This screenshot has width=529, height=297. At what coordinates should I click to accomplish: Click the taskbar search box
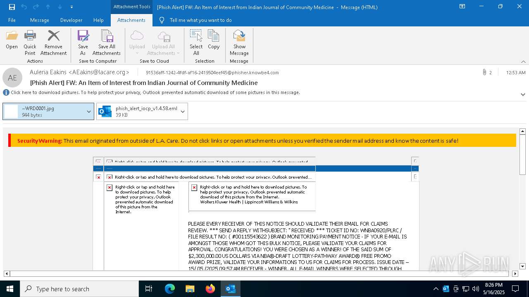coord(79,289)
